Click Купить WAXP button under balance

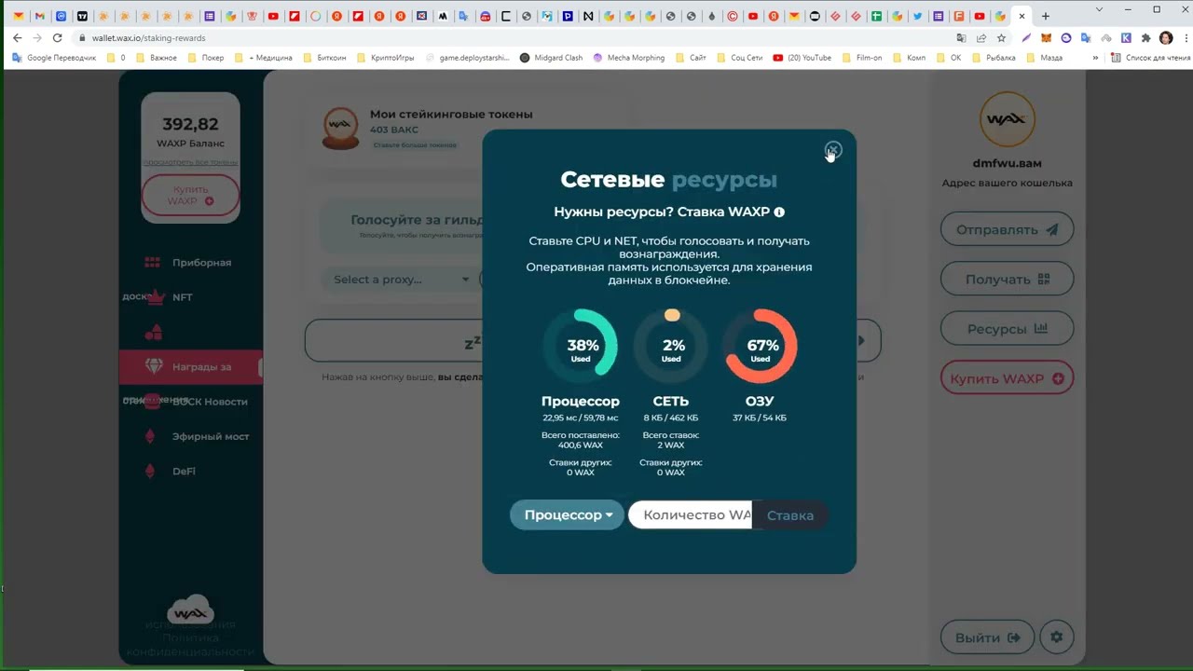tap(190, 195)
